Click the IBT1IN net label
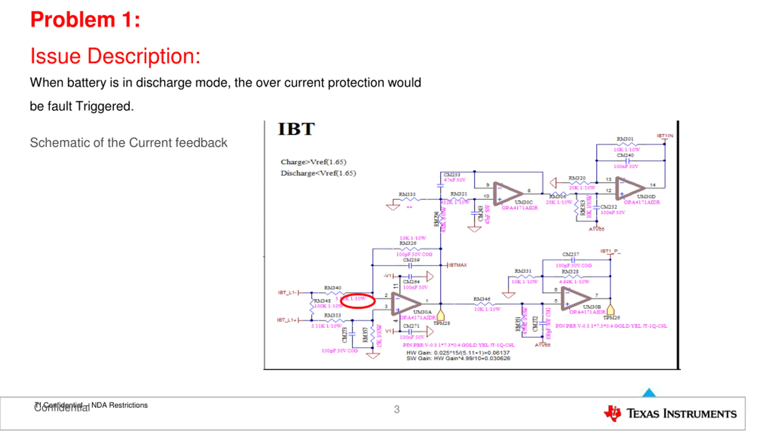772x434 pixels. (x=665, y=136)
